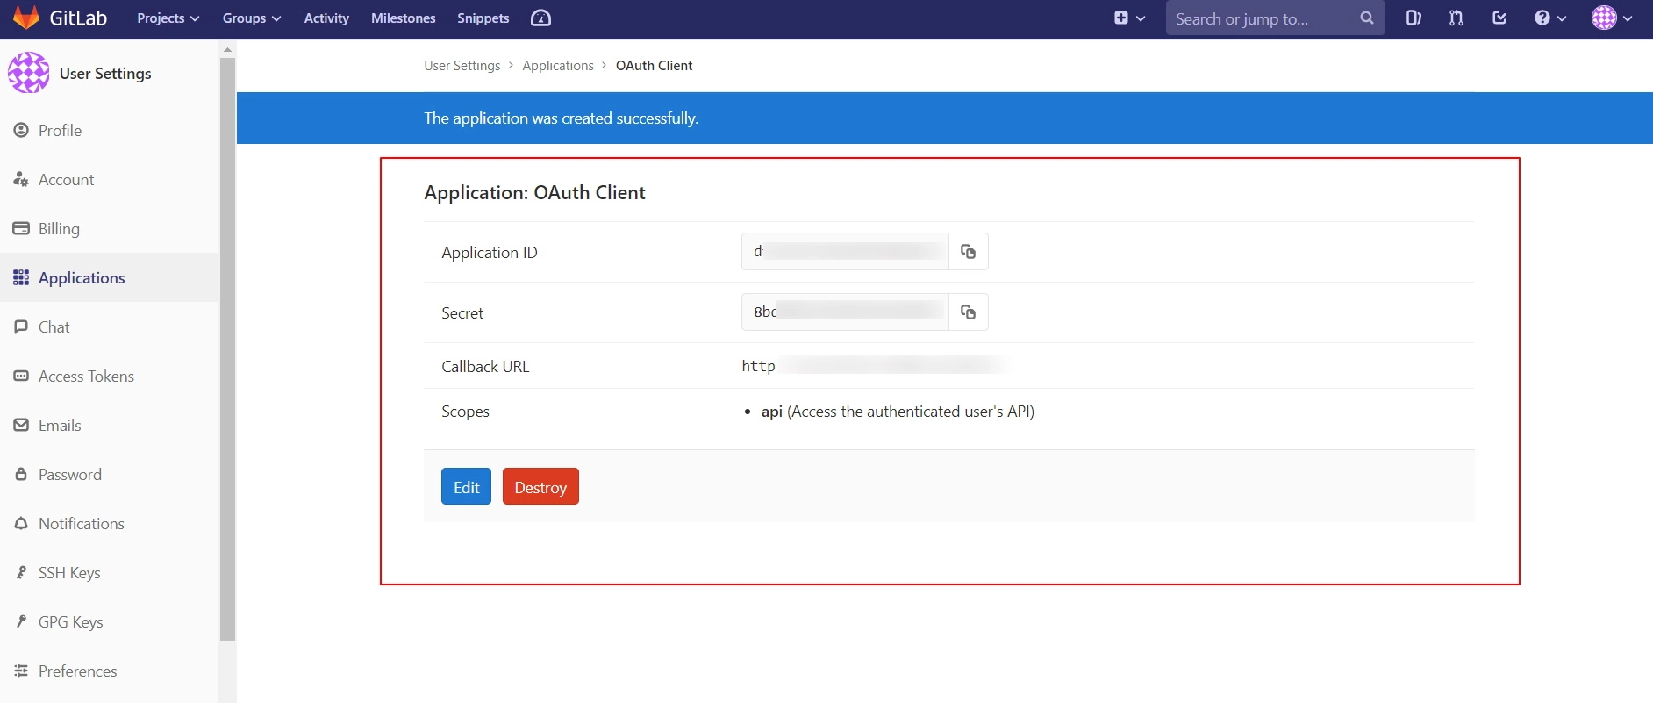Viewport: 1653px width, 703px height.
Task: Open Password settings in sidebar
Action: coord(110,475)
